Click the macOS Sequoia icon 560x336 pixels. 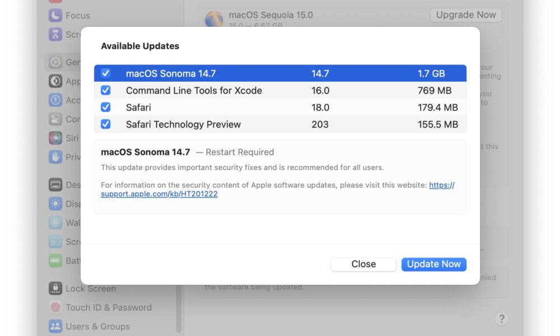click(x=214, y=19)
